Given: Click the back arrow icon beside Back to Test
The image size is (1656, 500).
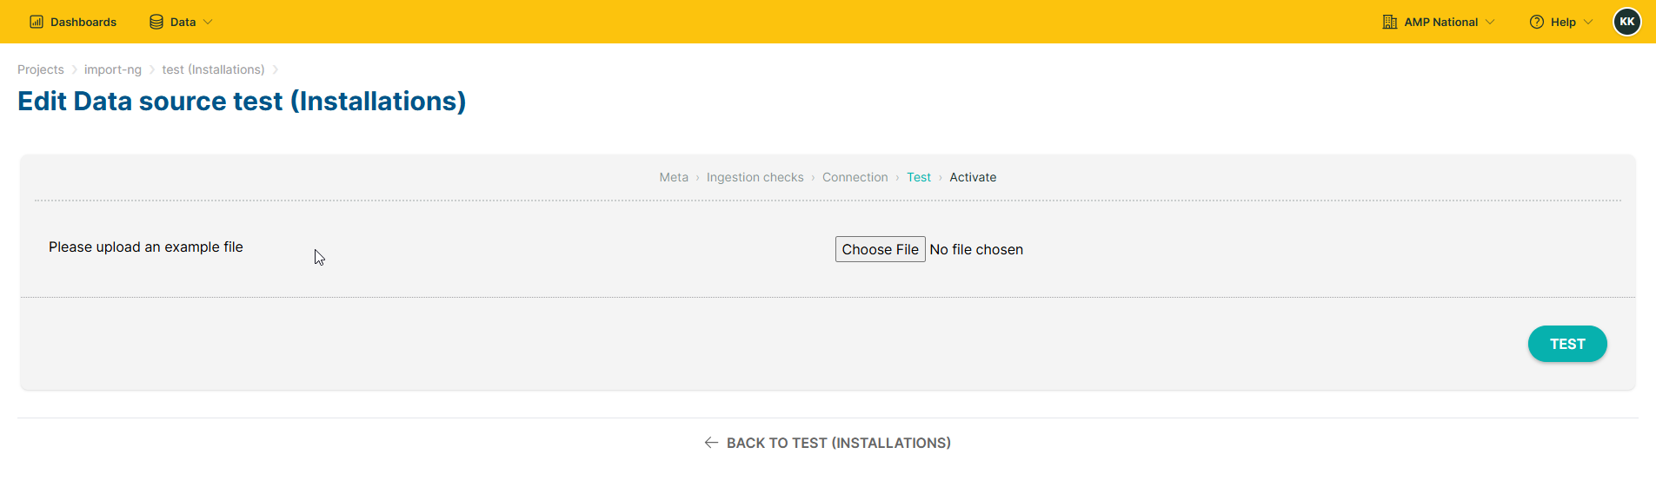Looking at the screenshot, I should (711, 443).
